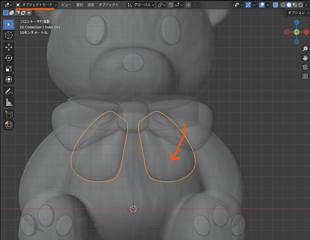Switch to Solid shading

tap(289, 5)
